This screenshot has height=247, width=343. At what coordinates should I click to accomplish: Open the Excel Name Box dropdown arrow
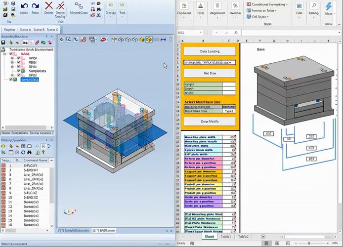[x=201, y=33]
